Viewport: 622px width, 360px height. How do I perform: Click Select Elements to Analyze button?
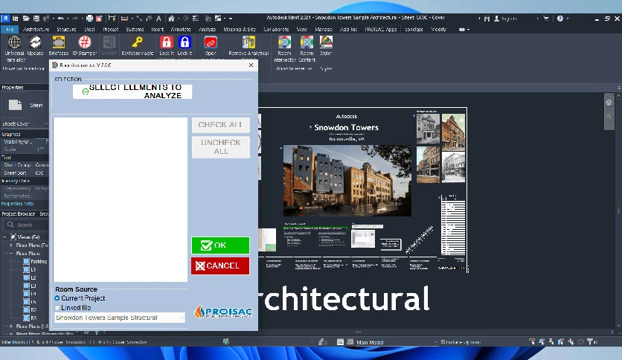tap(132, 91)
